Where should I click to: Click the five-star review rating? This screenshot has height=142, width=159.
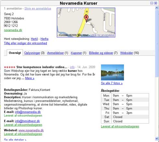pyautogui.click(x=10, y=67)
